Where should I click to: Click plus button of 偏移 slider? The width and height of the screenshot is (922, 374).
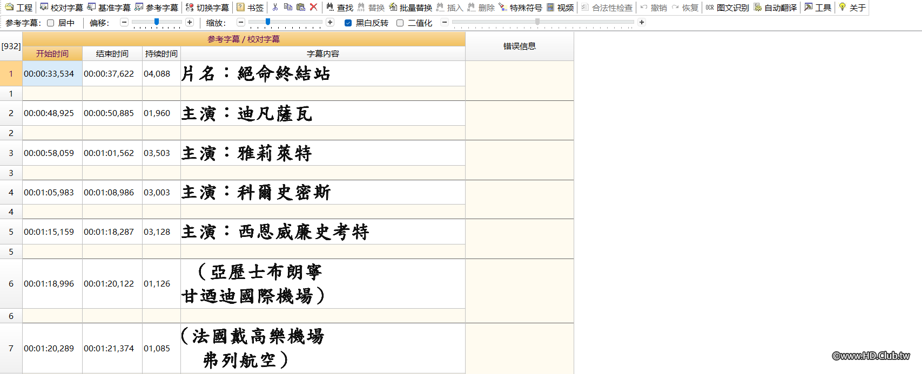click(190, 23)
